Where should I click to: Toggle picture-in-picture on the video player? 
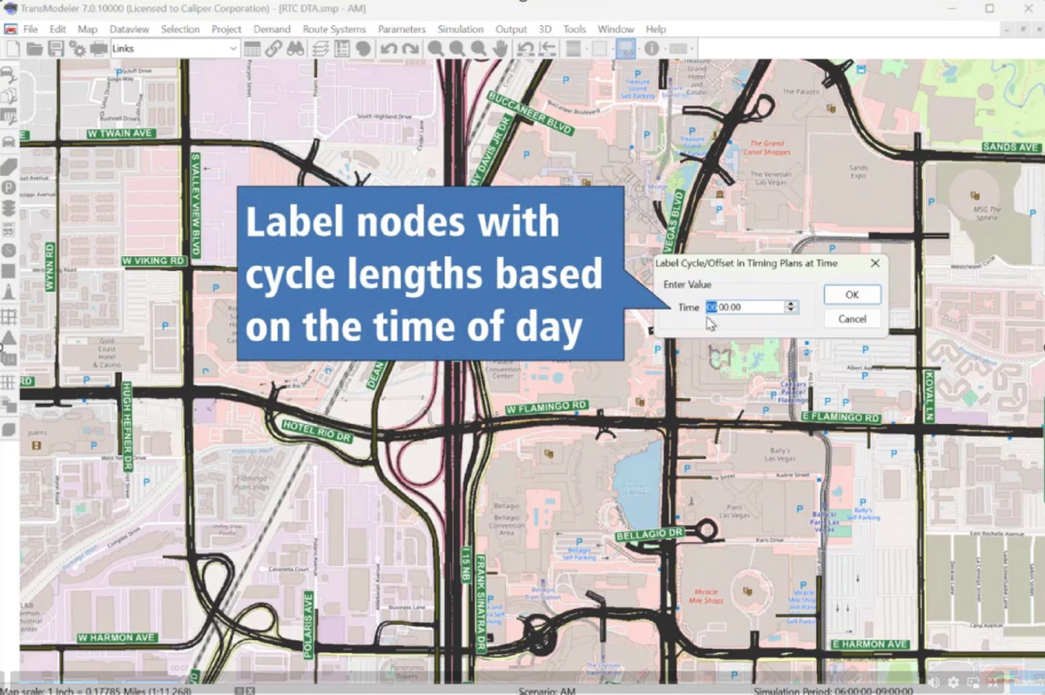pos(973,682)
